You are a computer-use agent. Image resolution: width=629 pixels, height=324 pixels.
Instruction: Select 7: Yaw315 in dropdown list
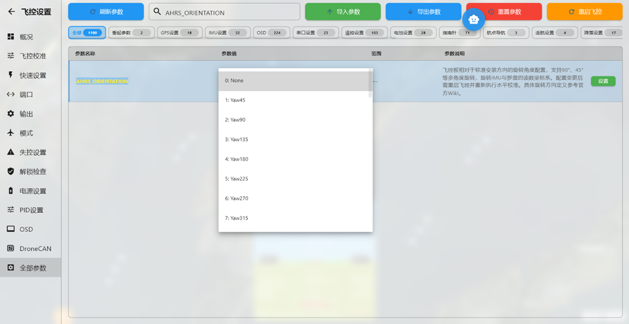pos(294,218)
